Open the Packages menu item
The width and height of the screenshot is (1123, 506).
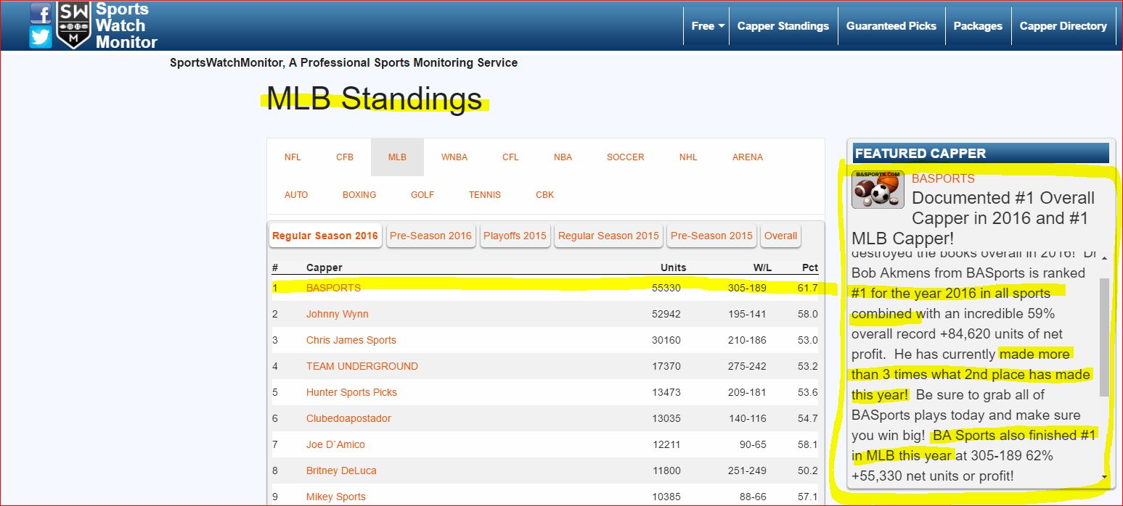tap(978, 26)
